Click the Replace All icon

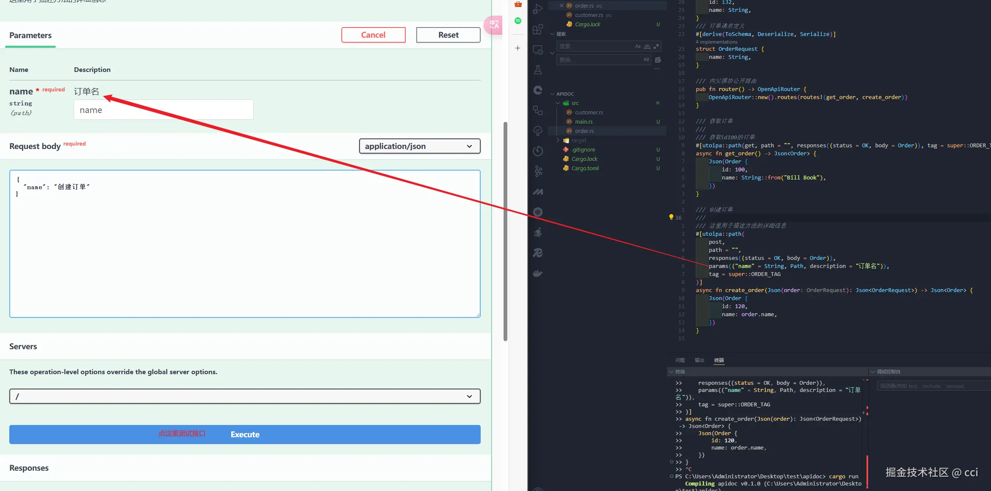pos(658,60)
